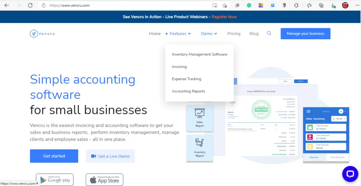Click the Total Draft Sales card
Image resolution: width=361 pixels, height=186 pixels.
326,147
